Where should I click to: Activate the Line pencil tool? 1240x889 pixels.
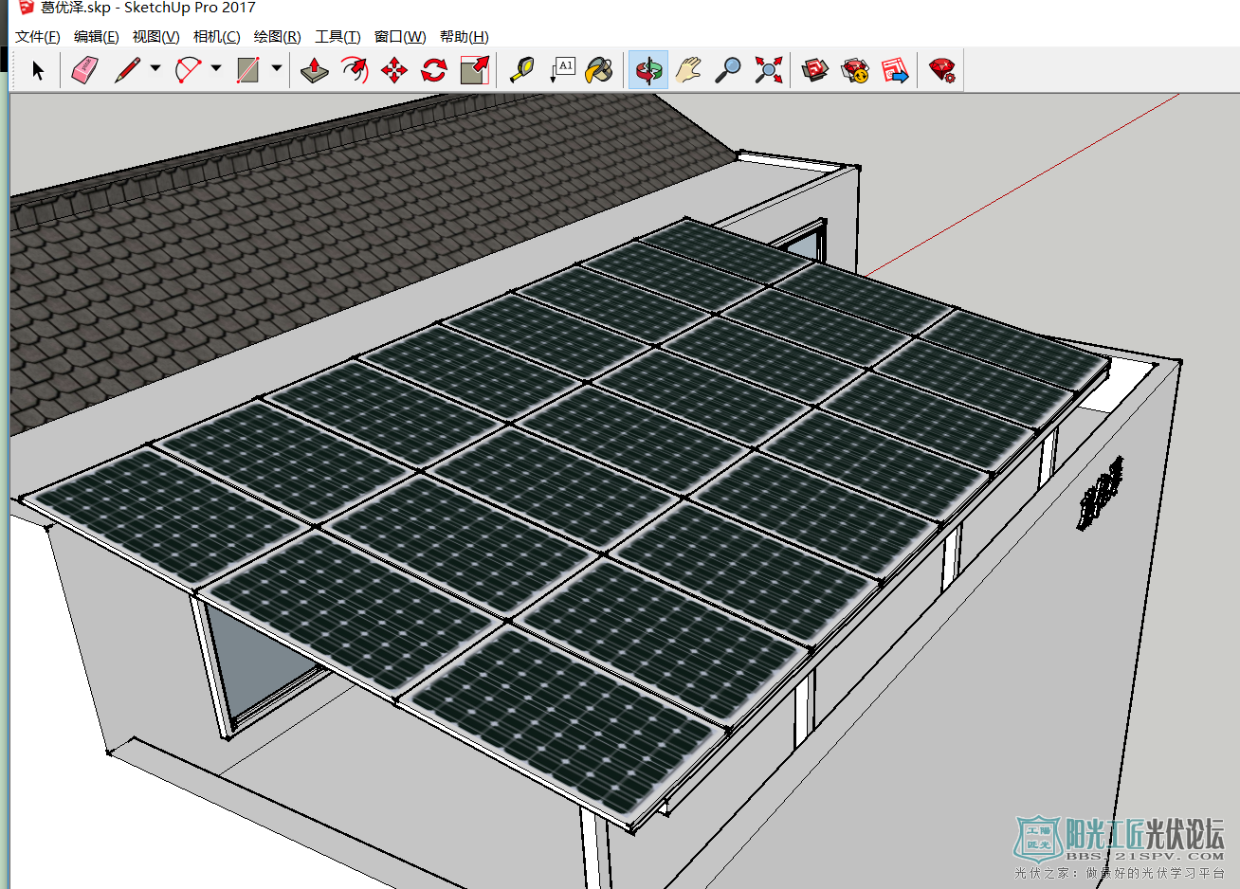(127, 70)
